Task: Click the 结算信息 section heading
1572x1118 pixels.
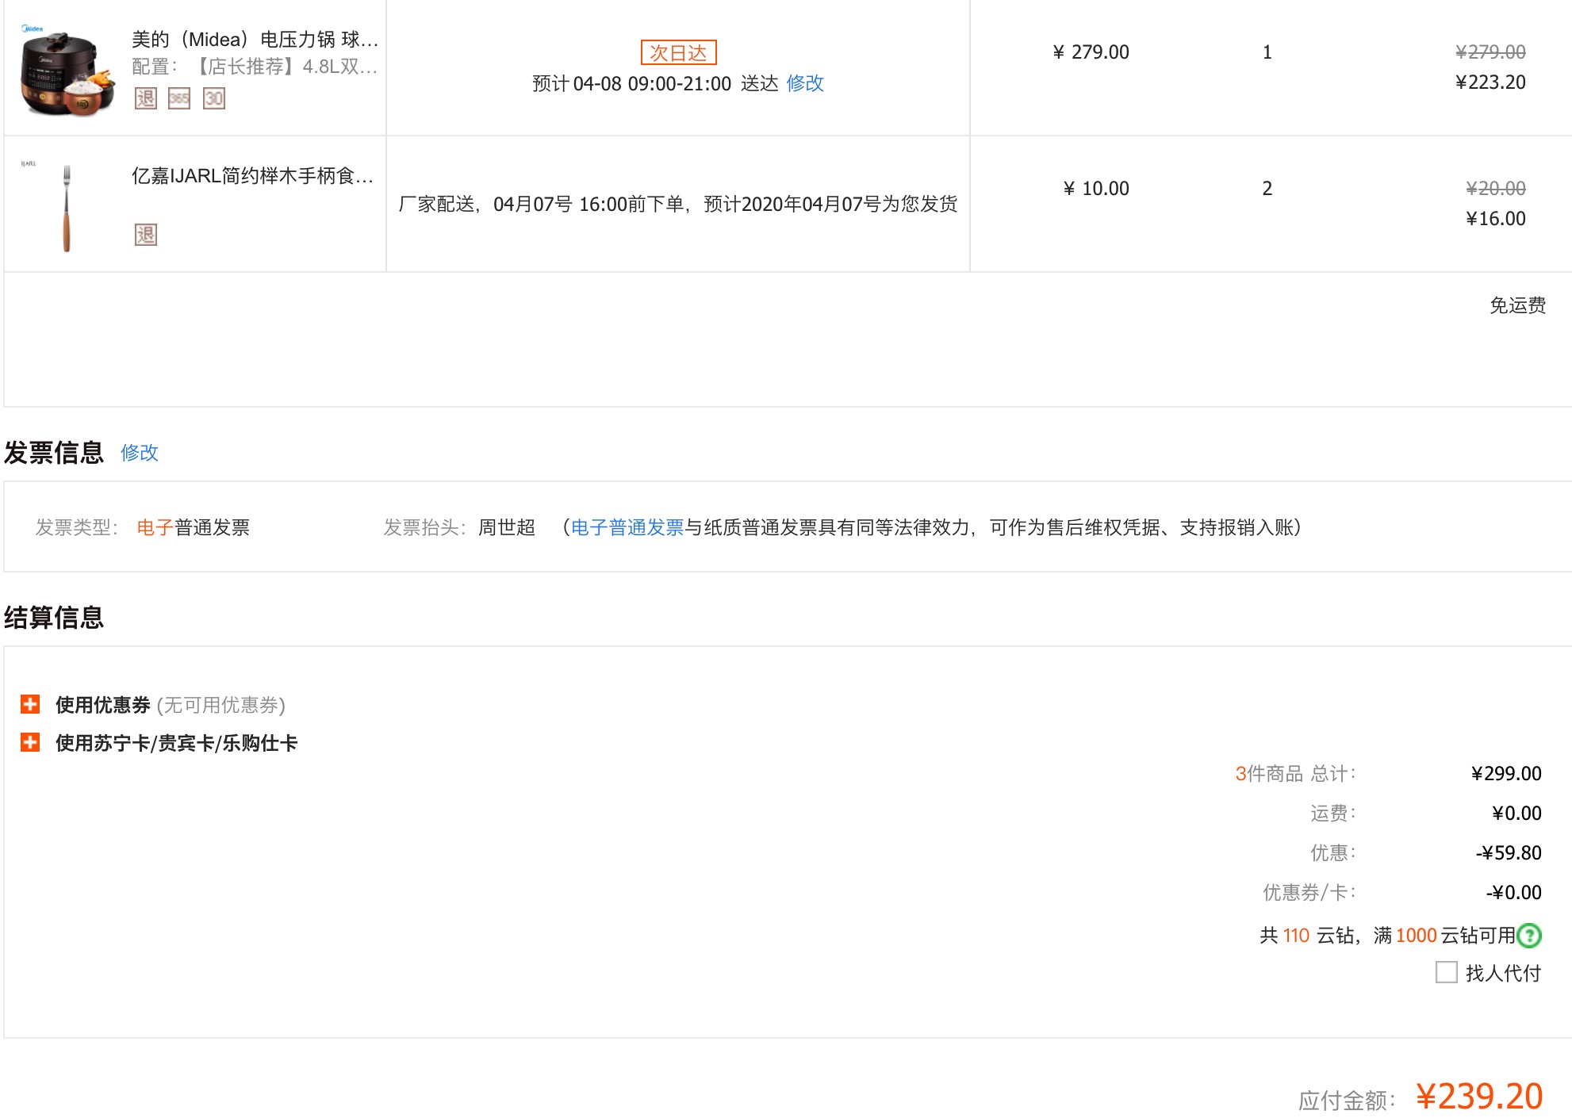Action: [x=54, y=618]
